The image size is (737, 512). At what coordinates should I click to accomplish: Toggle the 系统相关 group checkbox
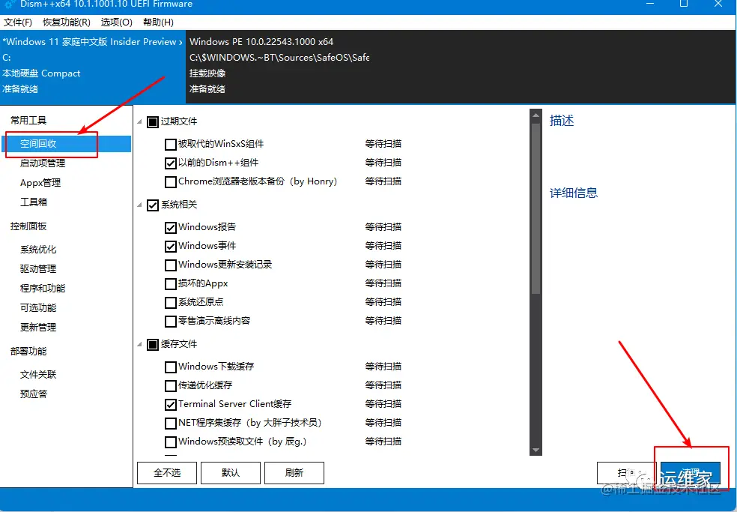point(152,205)
